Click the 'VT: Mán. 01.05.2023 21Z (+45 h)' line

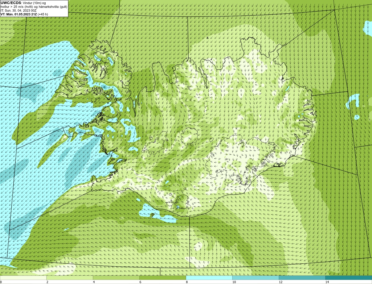24,14
